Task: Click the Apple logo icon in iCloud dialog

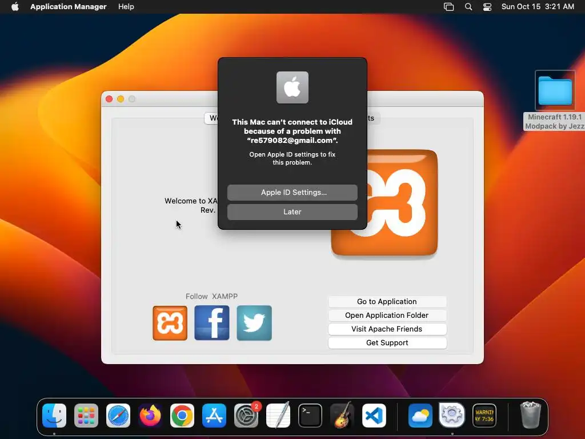Action: [x=292, y=87]
